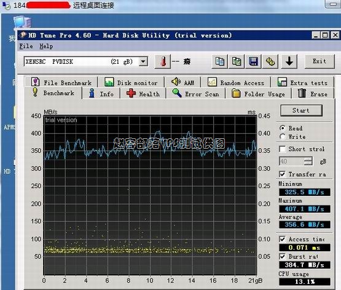Click the short stroke size input field
The width and height of the screenshot is (341, 290).
click(292, 162)
